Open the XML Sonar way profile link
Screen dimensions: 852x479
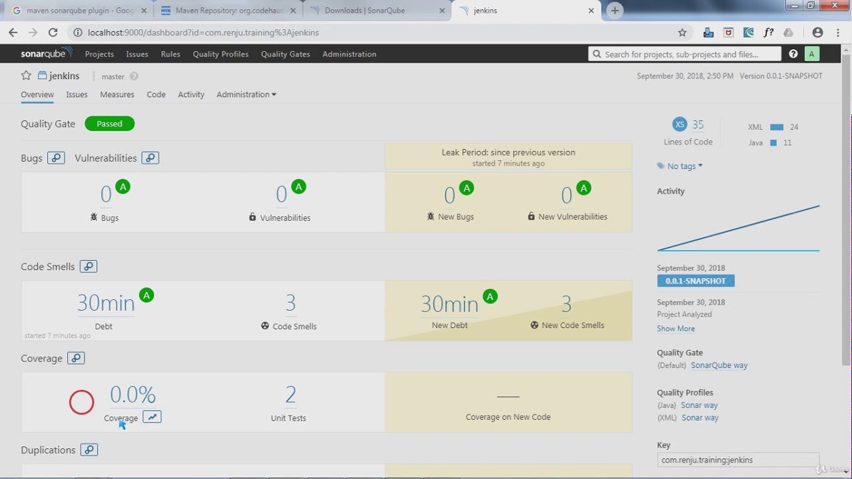click(x=700, y=418)
